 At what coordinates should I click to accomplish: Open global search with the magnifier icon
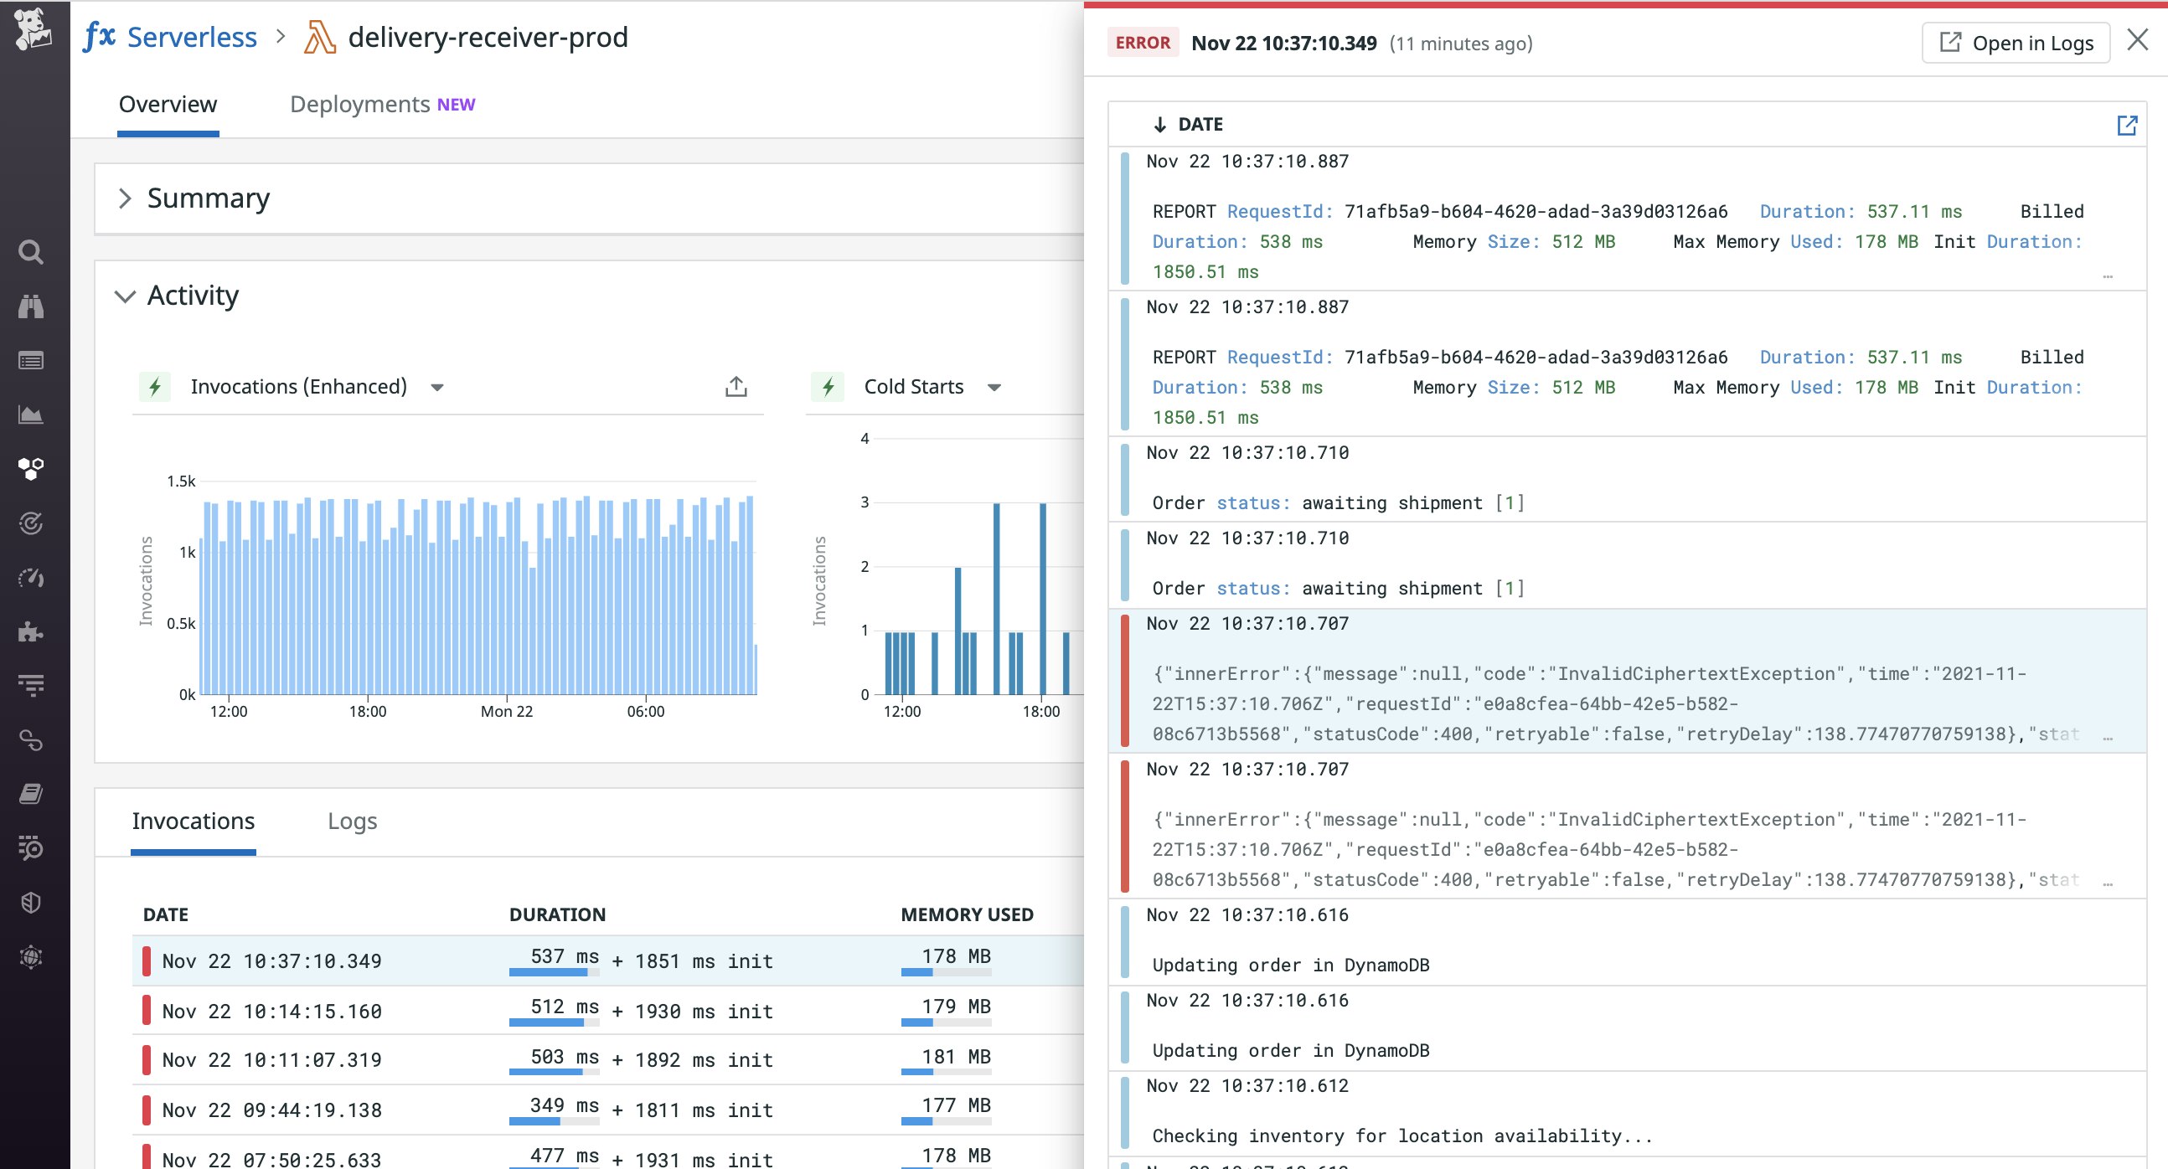click(x=31, y=251)
